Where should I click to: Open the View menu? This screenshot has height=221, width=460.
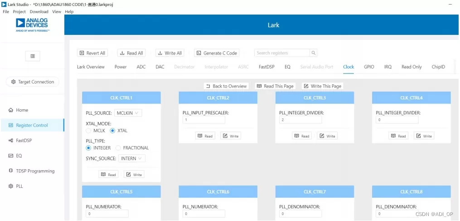tap(57, 12)
